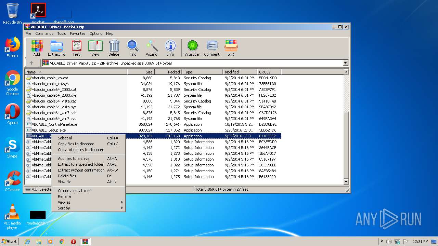
Task: Click file list scrollbar up arrow
Action: click(x=346, y=72)
